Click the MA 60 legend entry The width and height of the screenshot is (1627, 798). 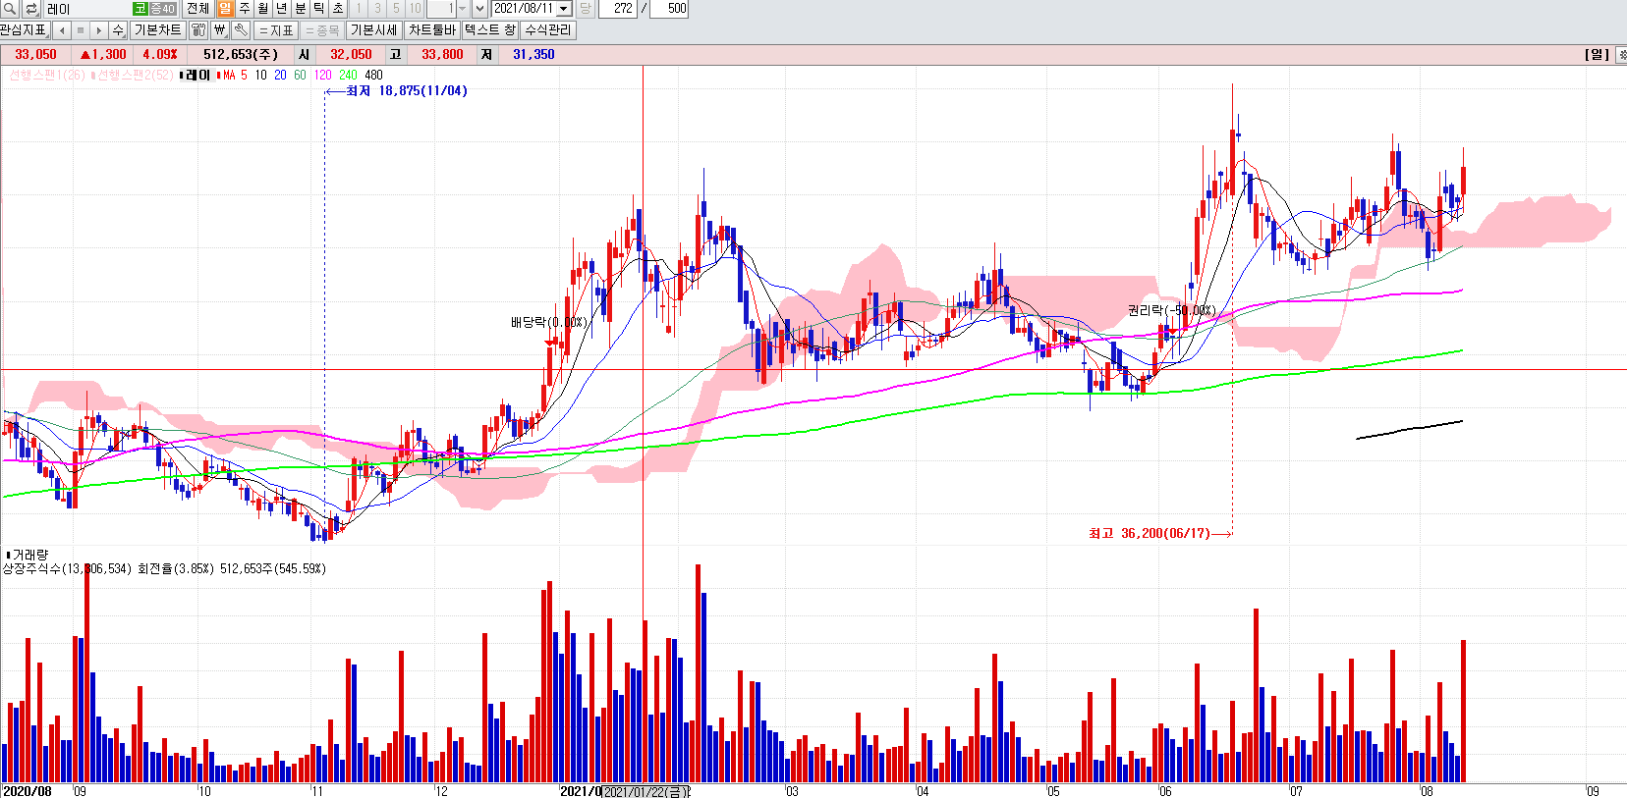(300, 75)
